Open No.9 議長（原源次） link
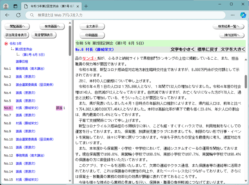Screen dimensions: 249x185 click(26, 131)
